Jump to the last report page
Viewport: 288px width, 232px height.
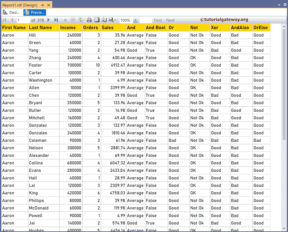point(56,20)
